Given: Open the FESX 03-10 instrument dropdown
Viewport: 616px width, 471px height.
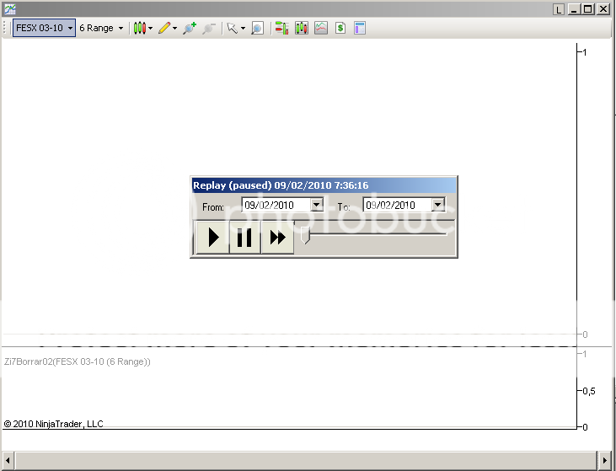Looking at the screenshot, I should tap(44, 28).
